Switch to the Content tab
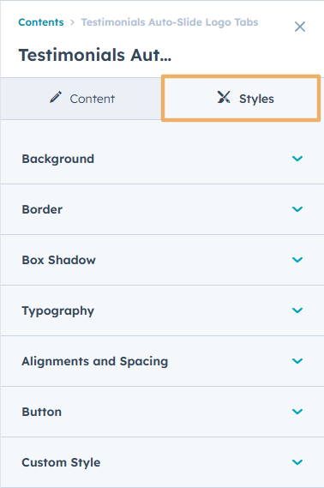Viewport: 324px width, 488px height. click(81, 99)
